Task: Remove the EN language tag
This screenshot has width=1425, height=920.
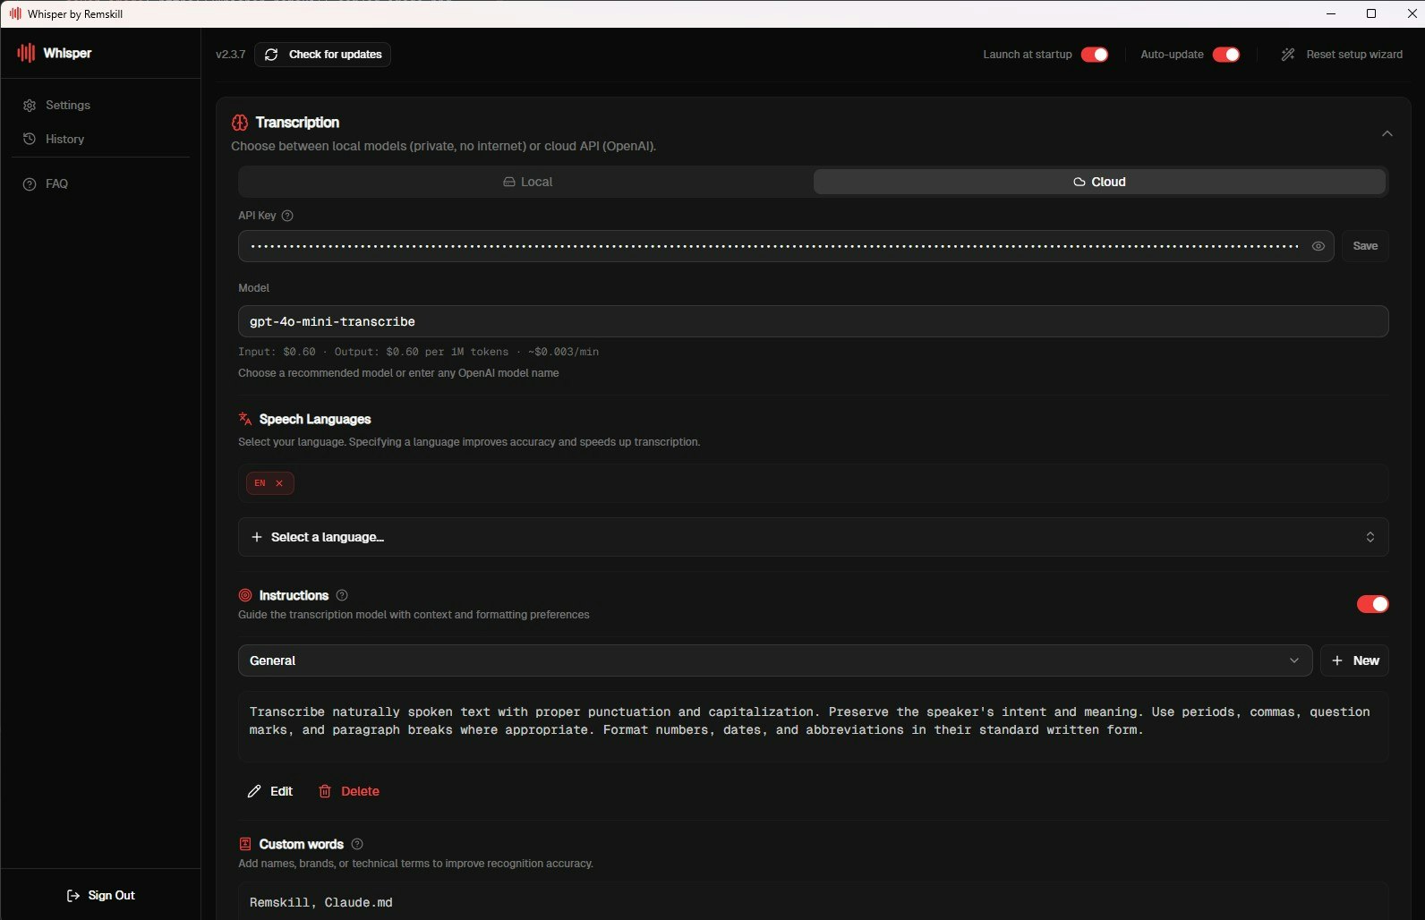Action: point(279,483)
